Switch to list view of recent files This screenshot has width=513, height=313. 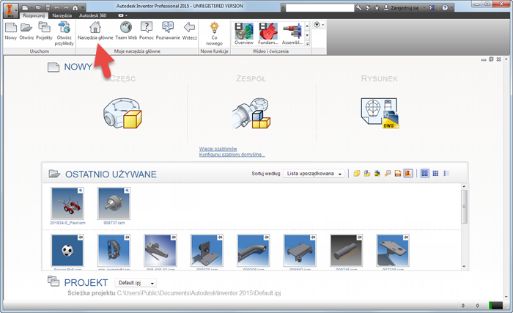446,174
